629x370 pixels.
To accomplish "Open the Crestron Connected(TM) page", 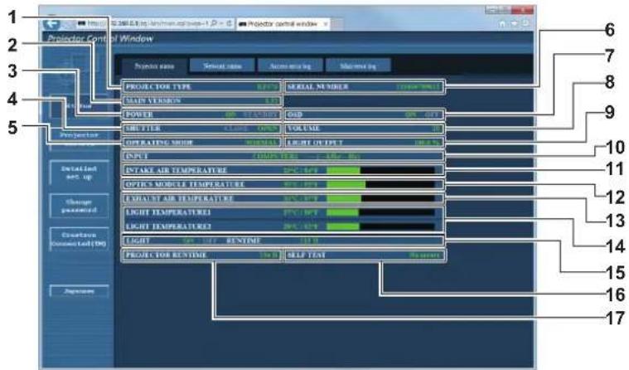I will (x=79, y=239).
